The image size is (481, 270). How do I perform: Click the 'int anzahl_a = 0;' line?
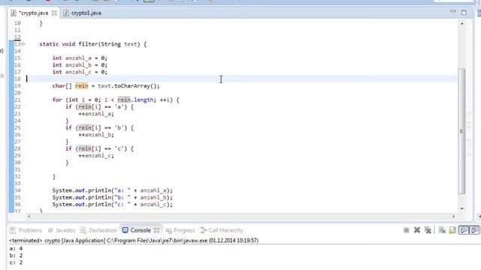[80, 58]
